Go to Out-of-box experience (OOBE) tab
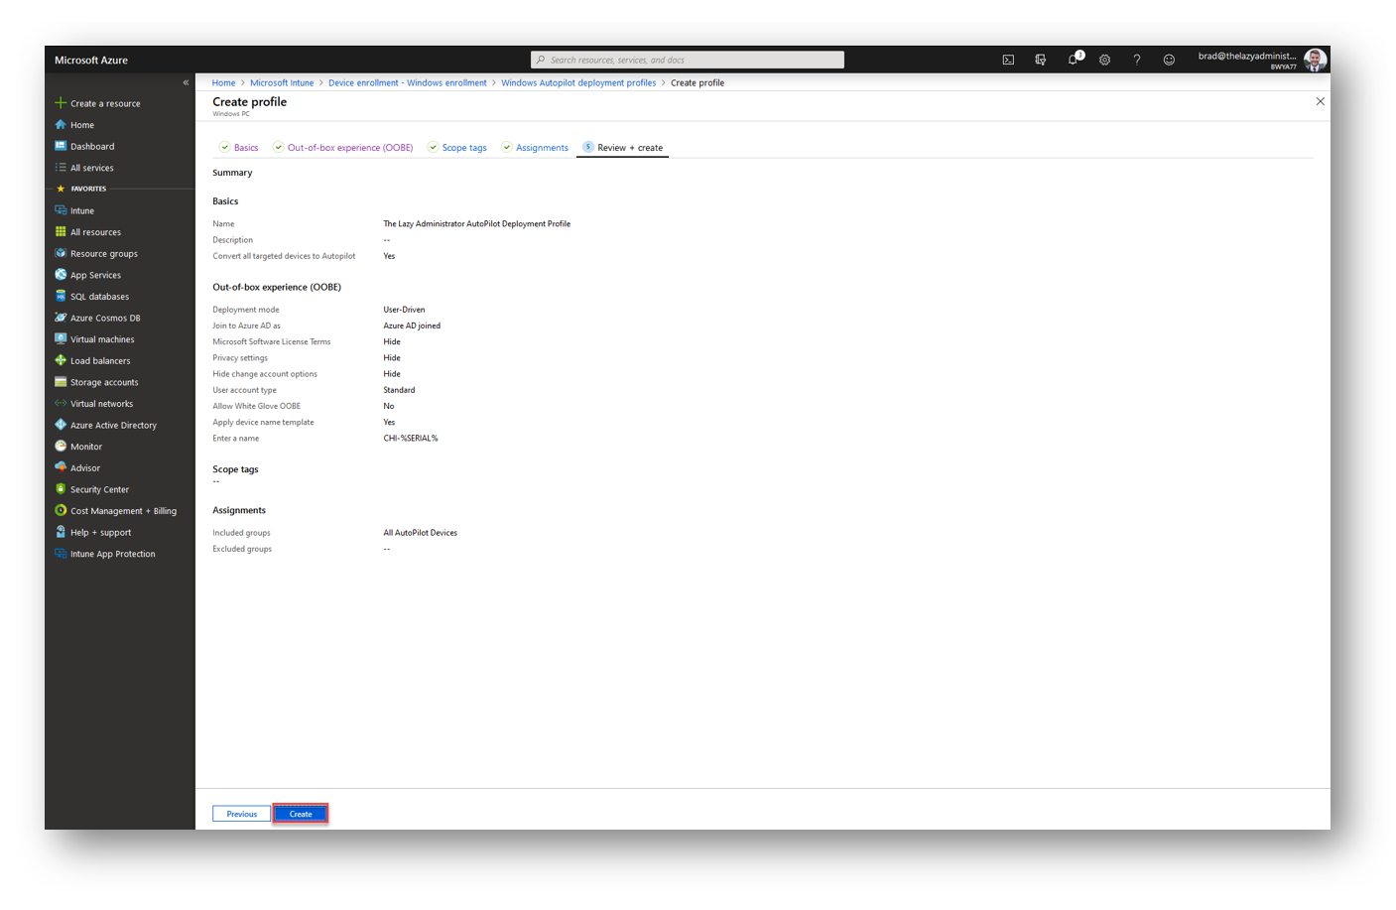 (x=343, y=148)
